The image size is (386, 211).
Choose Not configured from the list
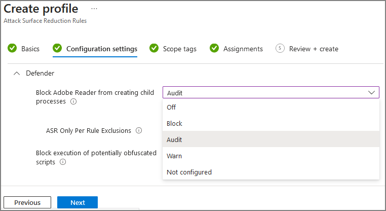[189, 172]
